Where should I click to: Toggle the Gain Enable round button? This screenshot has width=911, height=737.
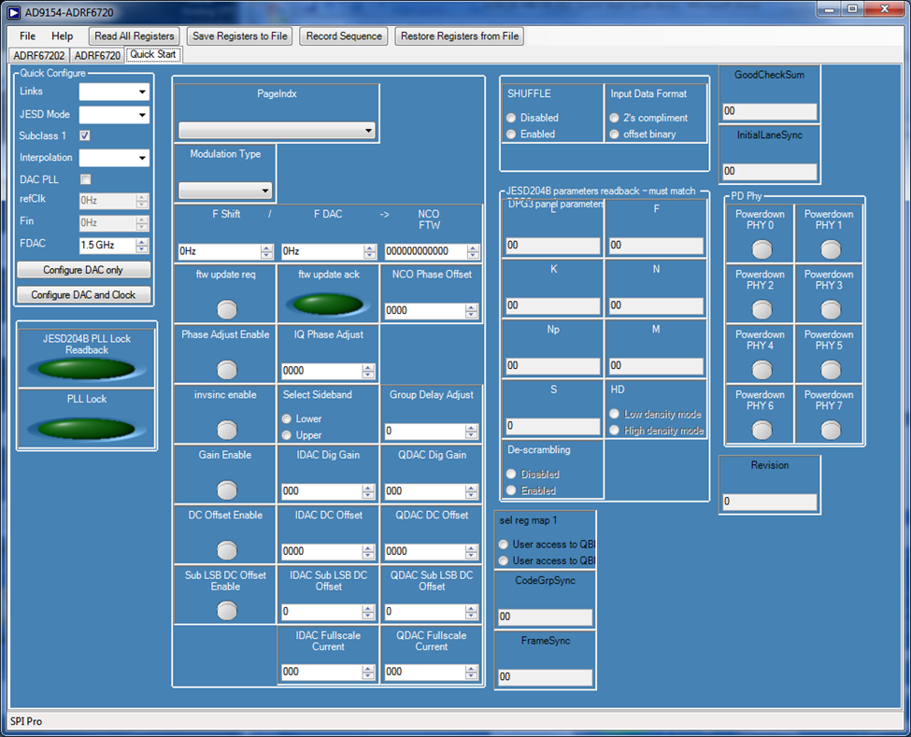point(226,490)
